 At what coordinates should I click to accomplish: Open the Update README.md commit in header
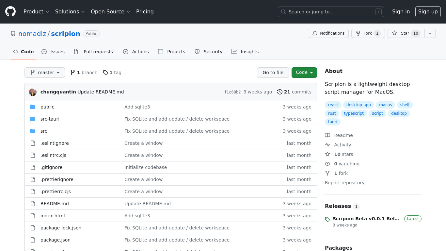click(101, 92)
